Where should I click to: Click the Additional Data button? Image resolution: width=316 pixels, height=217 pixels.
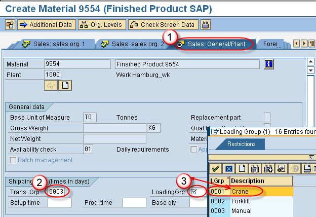click(x=47, y=24)
